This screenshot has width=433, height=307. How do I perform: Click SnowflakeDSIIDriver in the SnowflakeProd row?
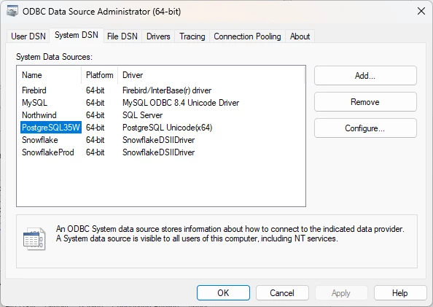tap(158, 152)
